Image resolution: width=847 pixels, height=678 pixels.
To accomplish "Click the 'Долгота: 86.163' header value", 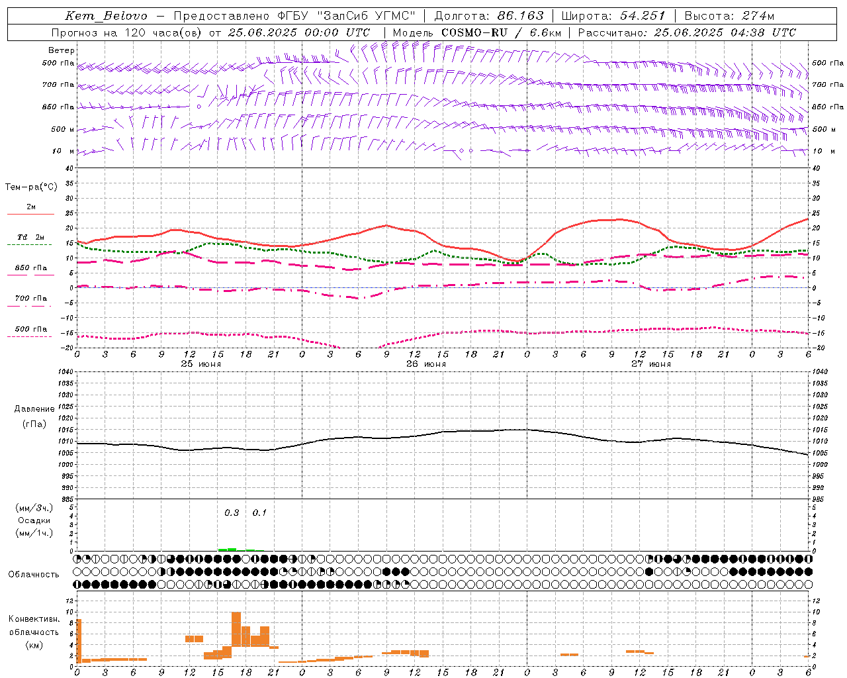I will 489,16.
